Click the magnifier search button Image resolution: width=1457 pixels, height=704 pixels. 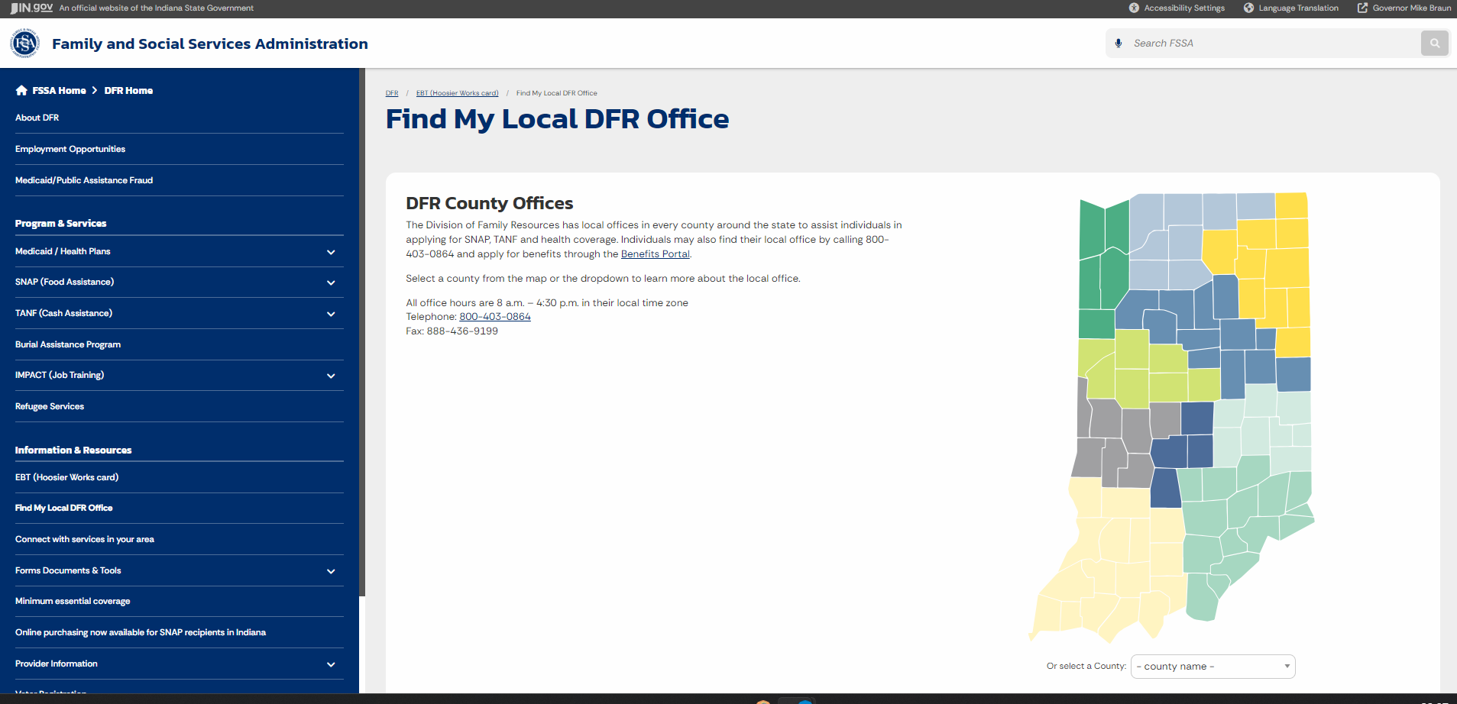[x=1435, y=44]
